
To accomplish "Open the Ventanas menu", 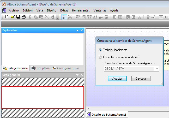I will (100, 10).
